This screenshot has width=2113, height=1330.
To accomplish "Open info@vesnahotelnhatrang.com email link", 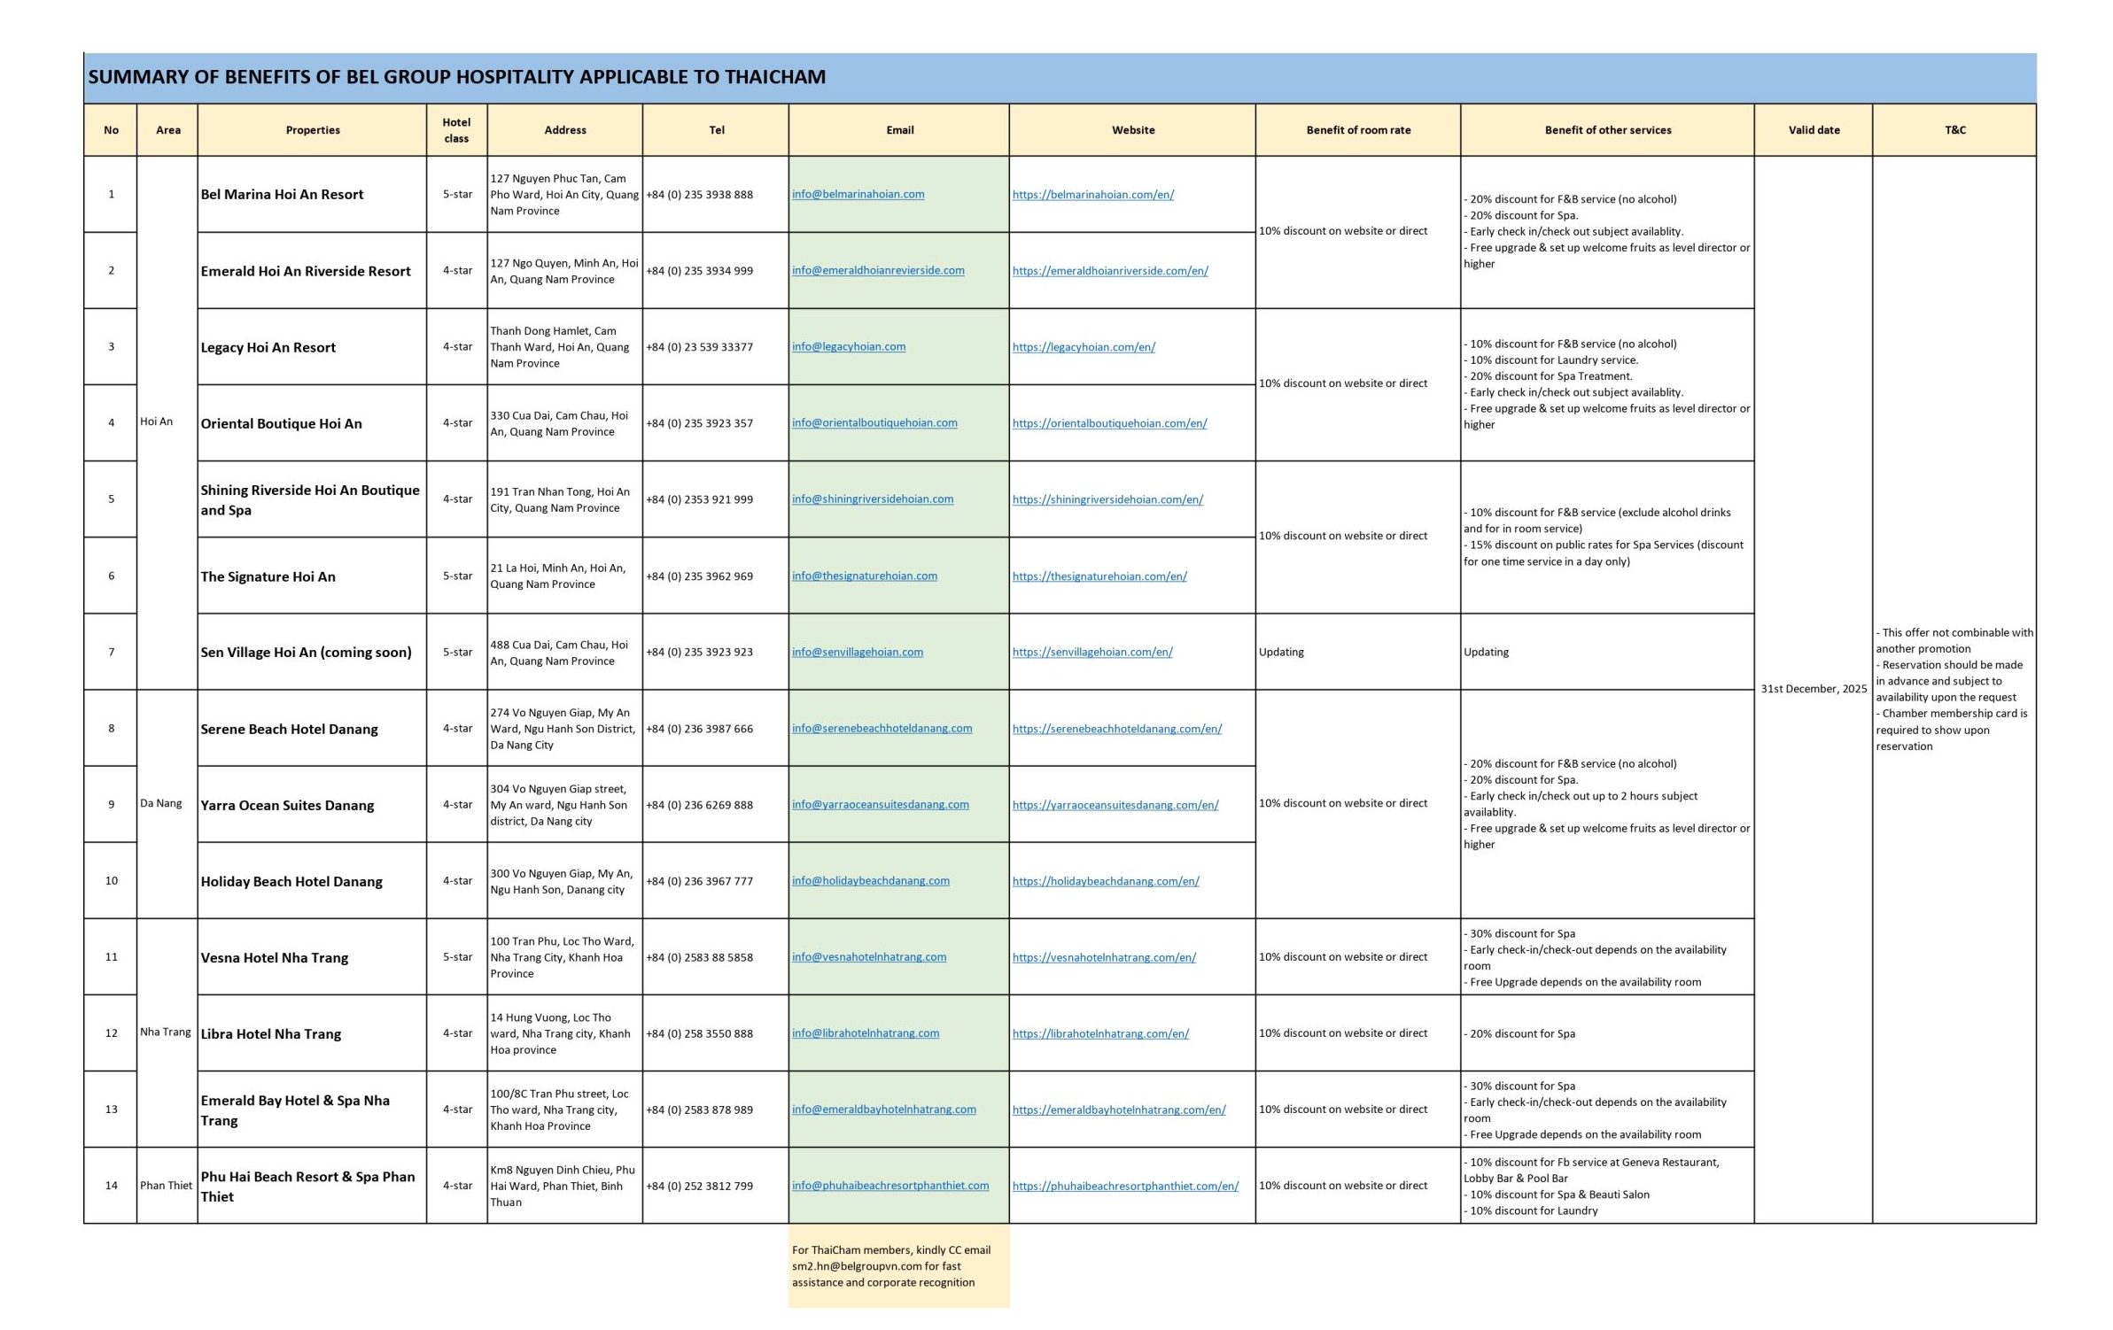I will [869, 956].
